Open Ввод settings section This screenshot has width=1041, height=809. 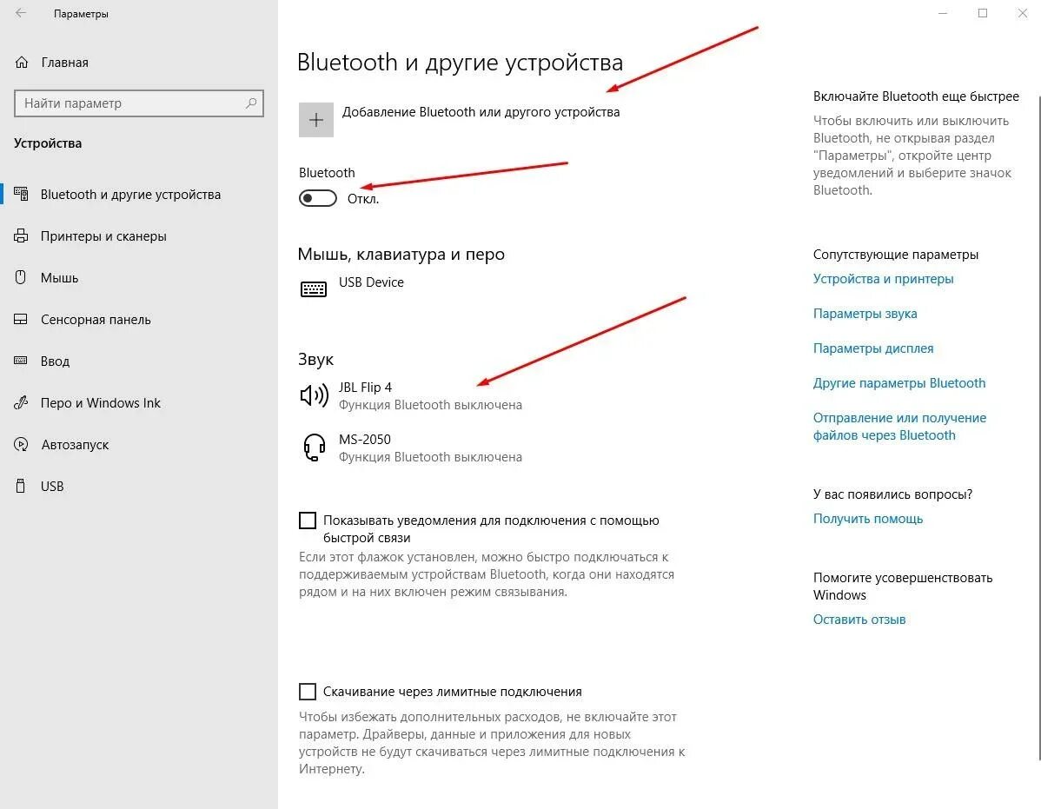(x=55, y=361)
